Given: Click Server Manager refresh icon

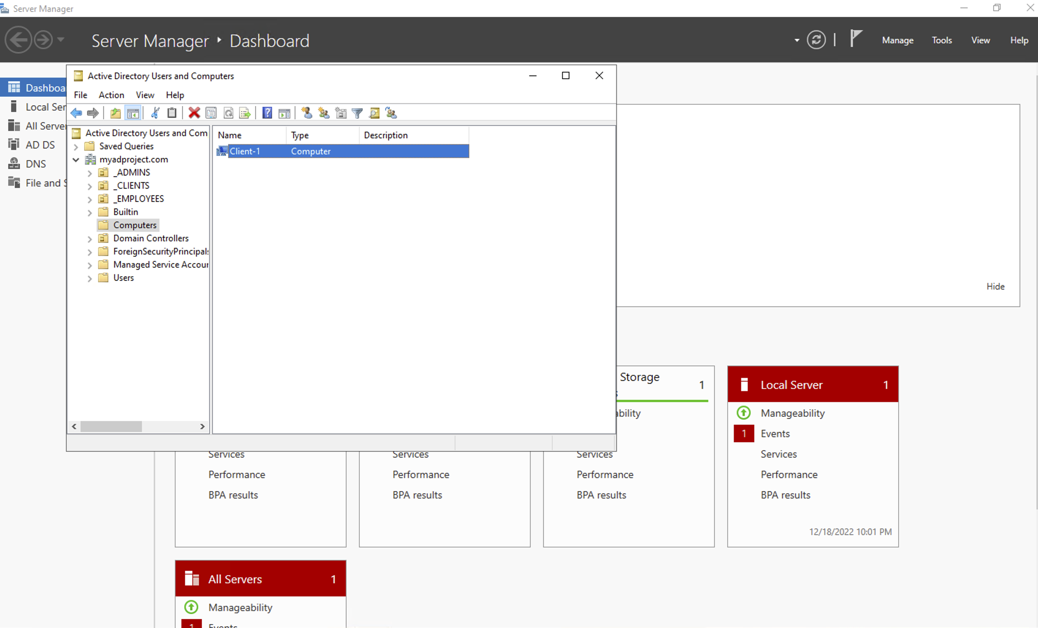Looking at the screenshot, I should pyautogui.click(x=816, y=41).
